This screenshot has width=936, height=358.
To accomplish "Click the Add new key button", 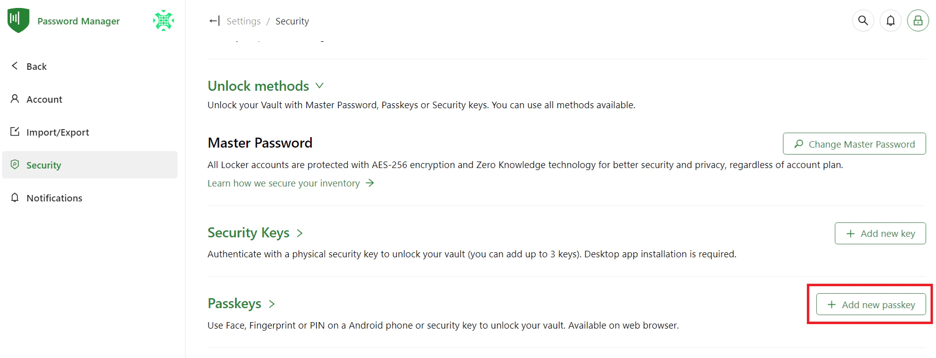I will pyautogui.click(x=880, y=233).
